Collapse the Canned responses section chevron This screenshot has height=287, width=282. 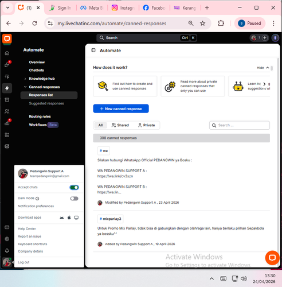click(x=25, y=87)
